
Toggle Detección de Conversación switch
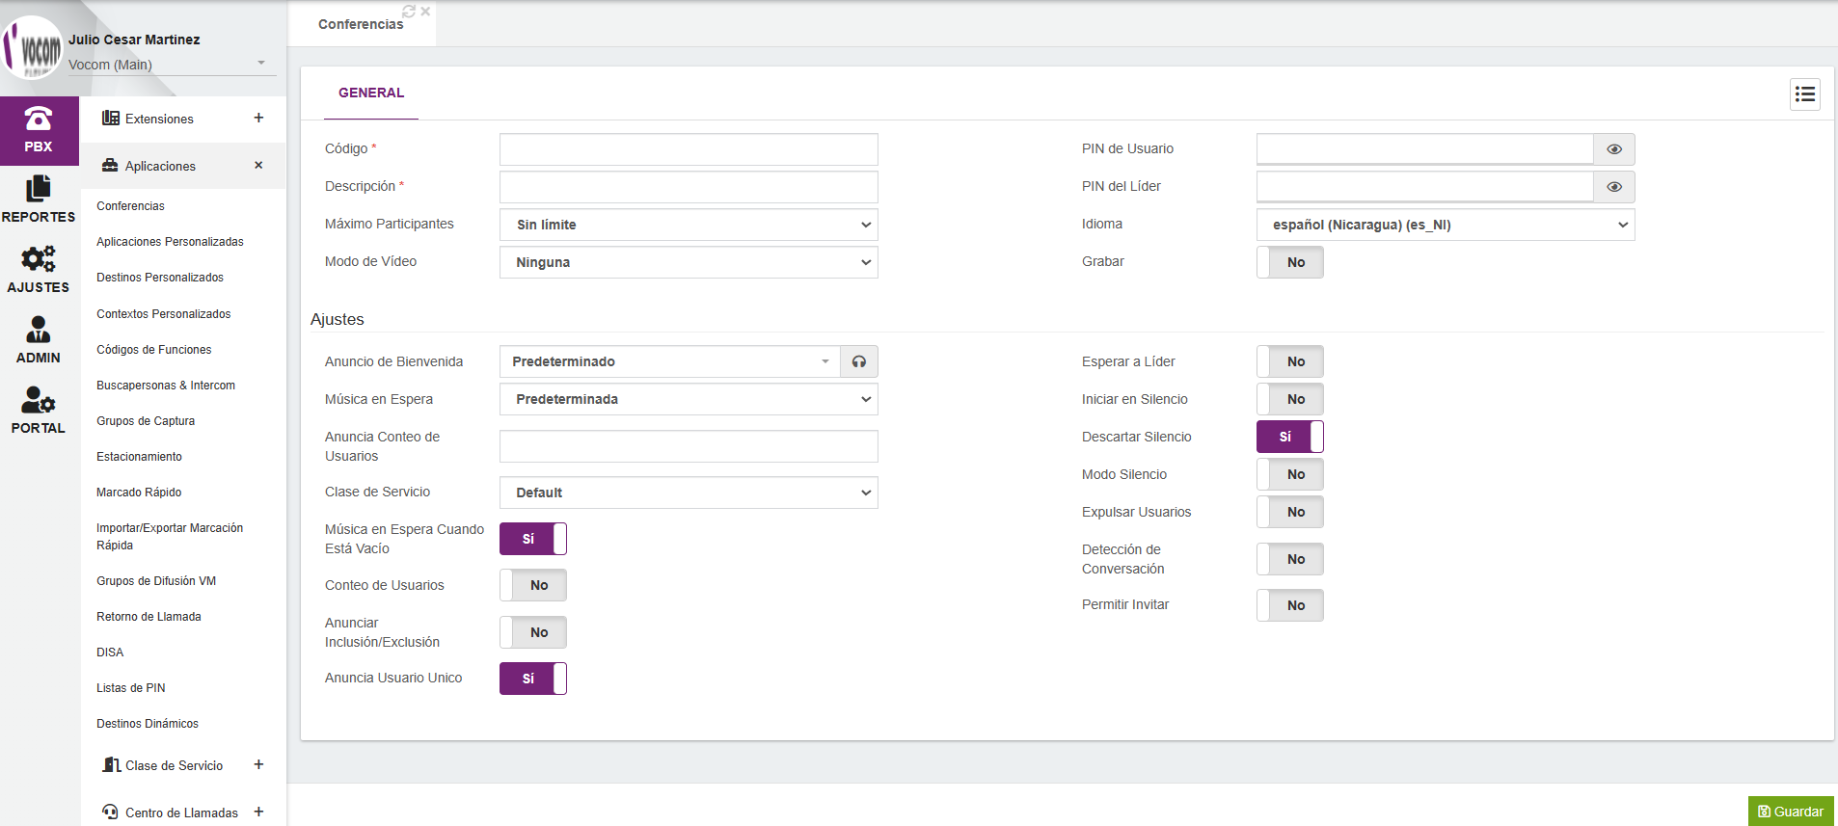(1290, 559)
